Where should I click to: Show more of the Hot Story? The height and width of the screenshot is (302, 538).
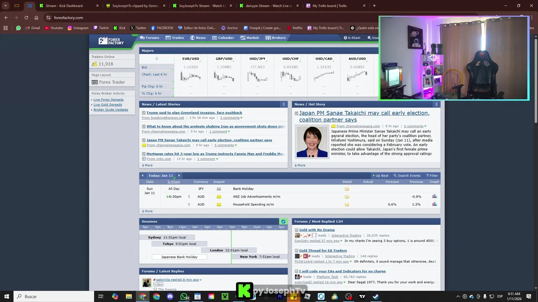pos(300,165)
